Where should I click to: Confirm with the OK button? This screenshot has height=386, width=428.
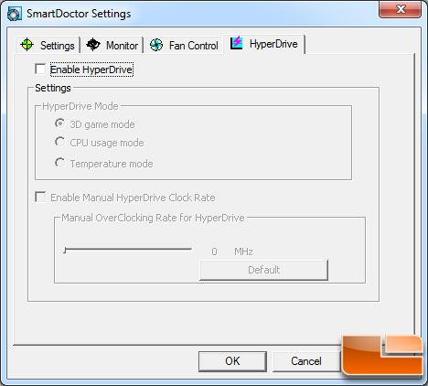coord(232,361)
